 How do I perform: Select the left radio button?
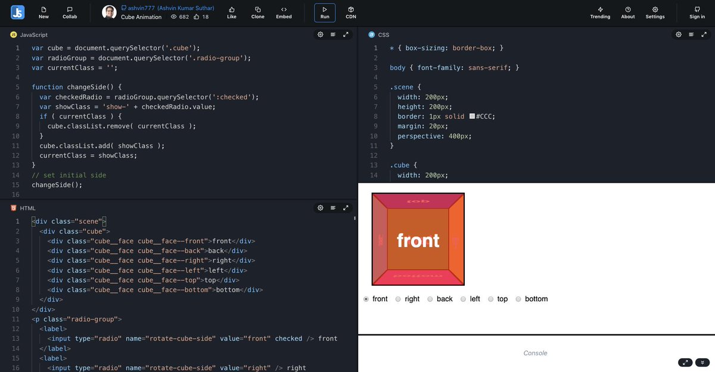tap(463, 299)
